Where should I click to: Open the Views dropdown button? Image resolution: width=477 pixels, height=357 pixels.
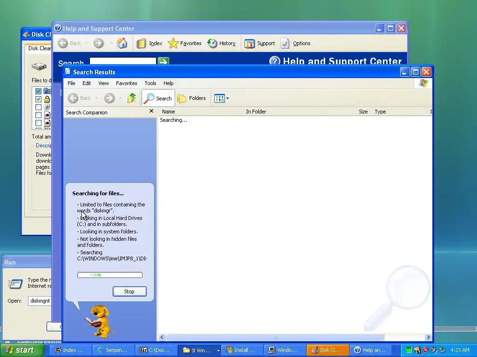[x=221, y=98]
